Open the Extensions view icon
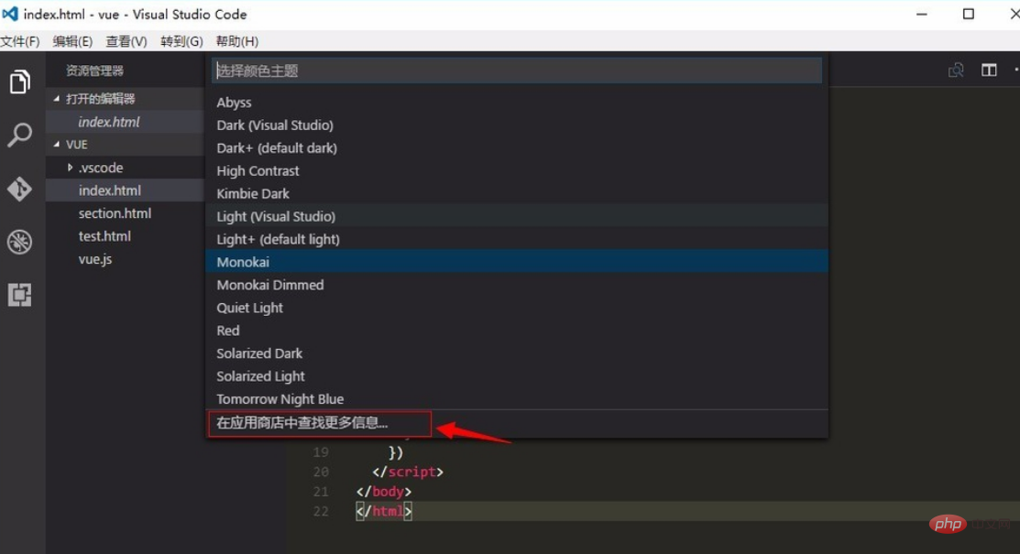This screenshot has height=554, width=1020. [20, 295]
